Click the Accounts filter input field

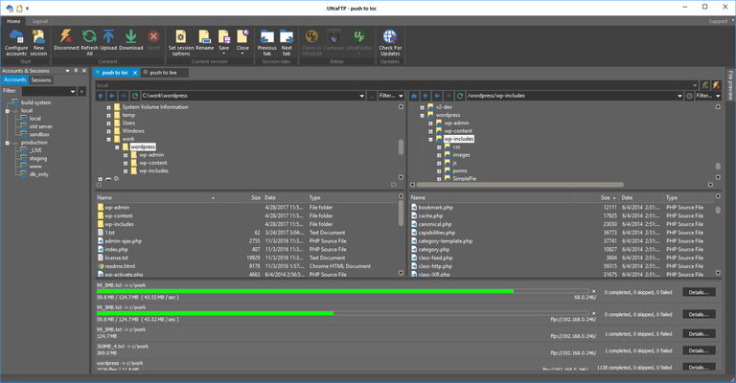coord(44,92)
